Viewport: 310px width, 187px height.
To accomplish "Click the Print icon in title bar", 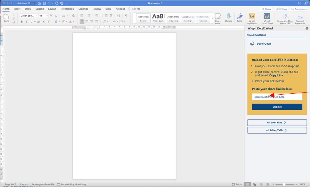I will pyautogui.click(x=62, y=3).
